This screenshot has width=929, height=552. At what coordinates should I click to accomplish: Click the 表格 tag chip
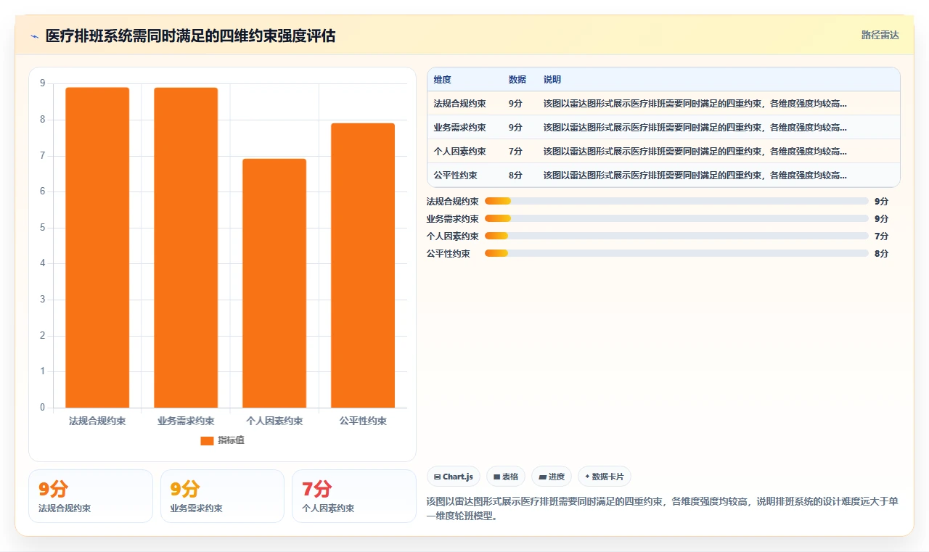[506, 477]
